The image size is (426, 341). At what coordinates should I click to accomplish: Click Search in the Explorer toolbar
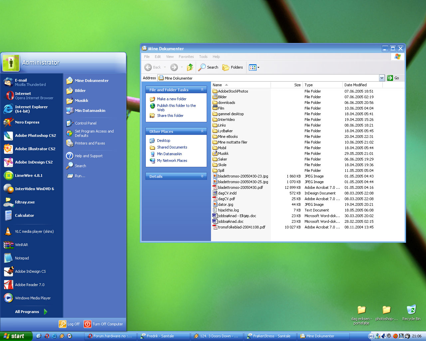[208, 67]
